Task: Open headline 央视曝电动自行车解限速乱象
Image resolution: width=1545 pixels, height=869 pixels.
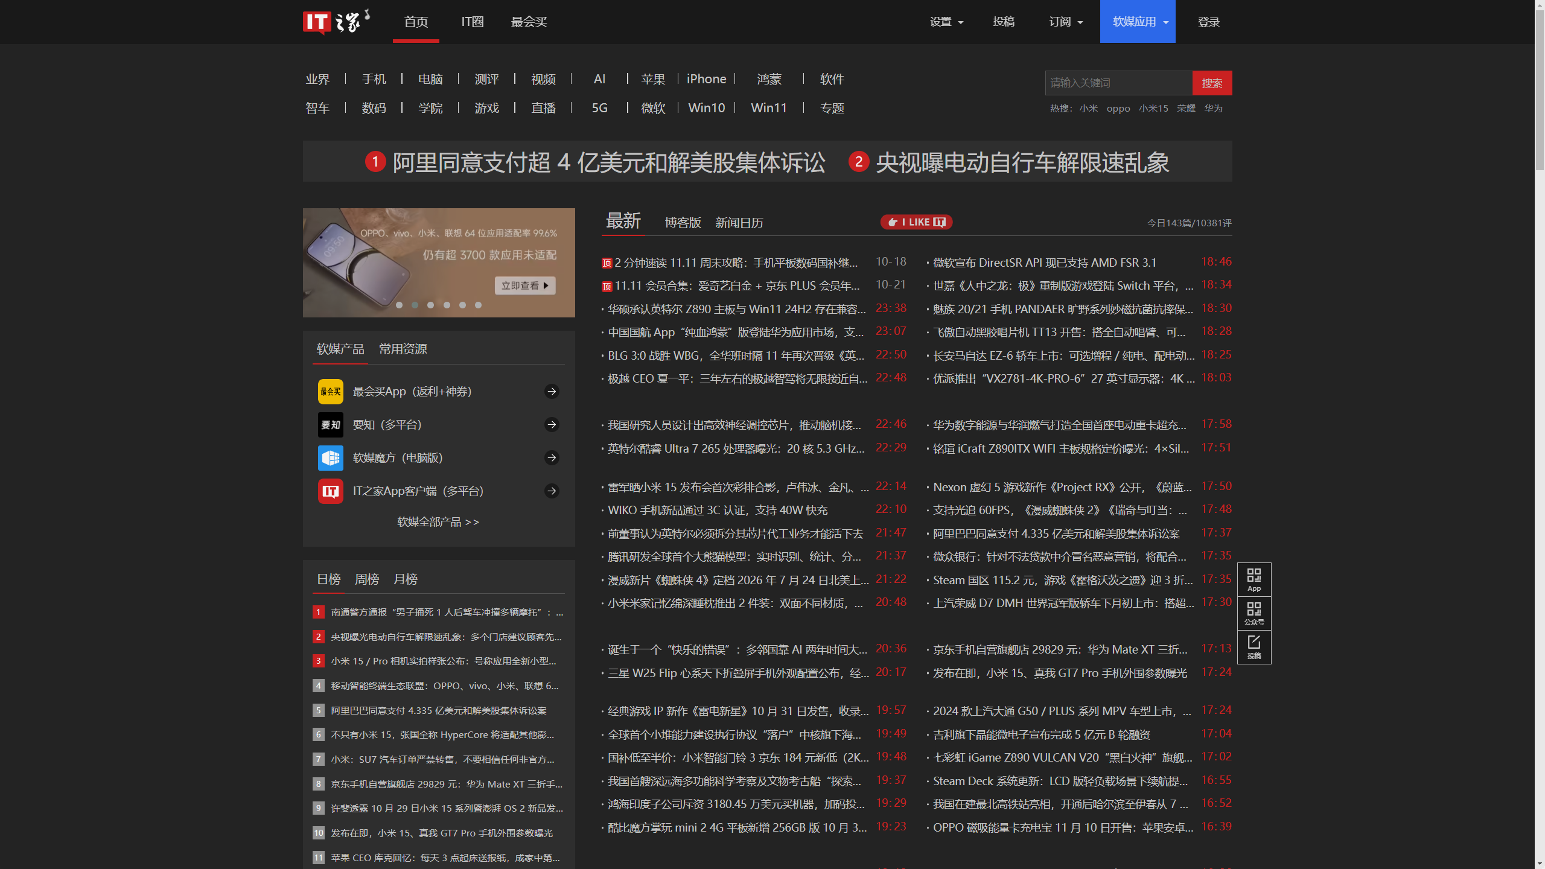Action: coord(1022,162)
